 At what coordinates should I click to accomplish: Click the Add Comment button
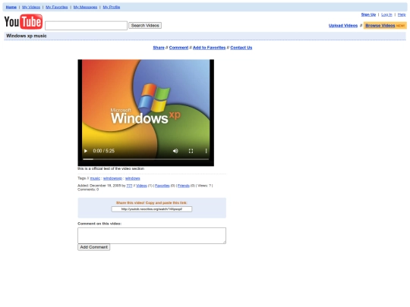click(x=94, y=247)
